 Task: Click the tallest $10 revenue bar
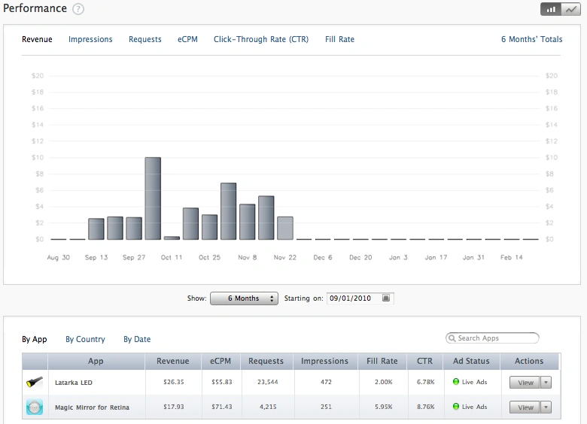pos(153,198)
